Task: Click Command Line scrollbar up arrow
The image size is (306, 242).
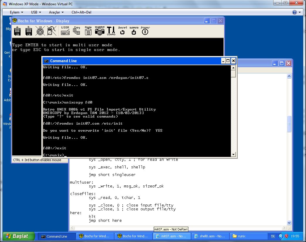Action: tap(233, 68)
